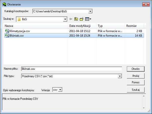Click the BzG folder icon in Szukaj w

(x=19, y=19)
